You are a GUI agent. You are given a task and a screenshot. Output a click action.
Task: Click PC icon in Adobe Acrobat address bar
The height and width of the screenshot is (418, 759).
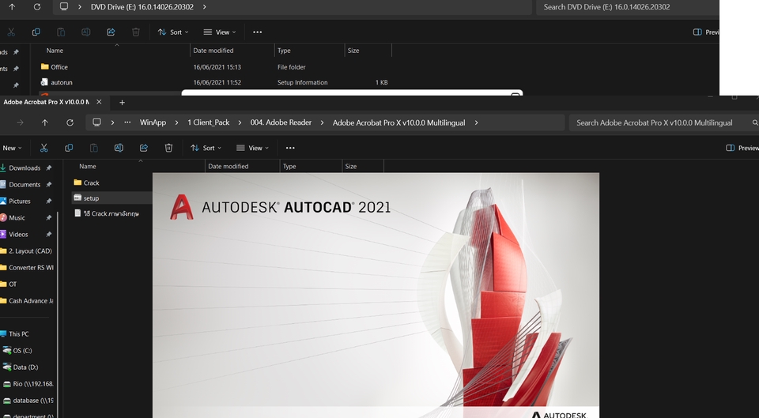[x=96, y=122]
